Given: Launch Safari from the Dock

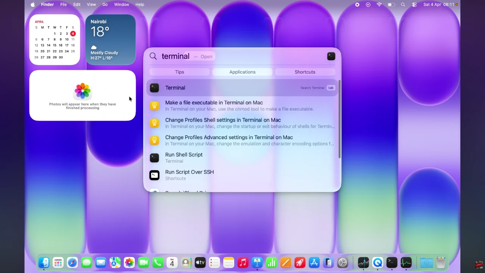Looking at the screenshot, I should 72,262.
